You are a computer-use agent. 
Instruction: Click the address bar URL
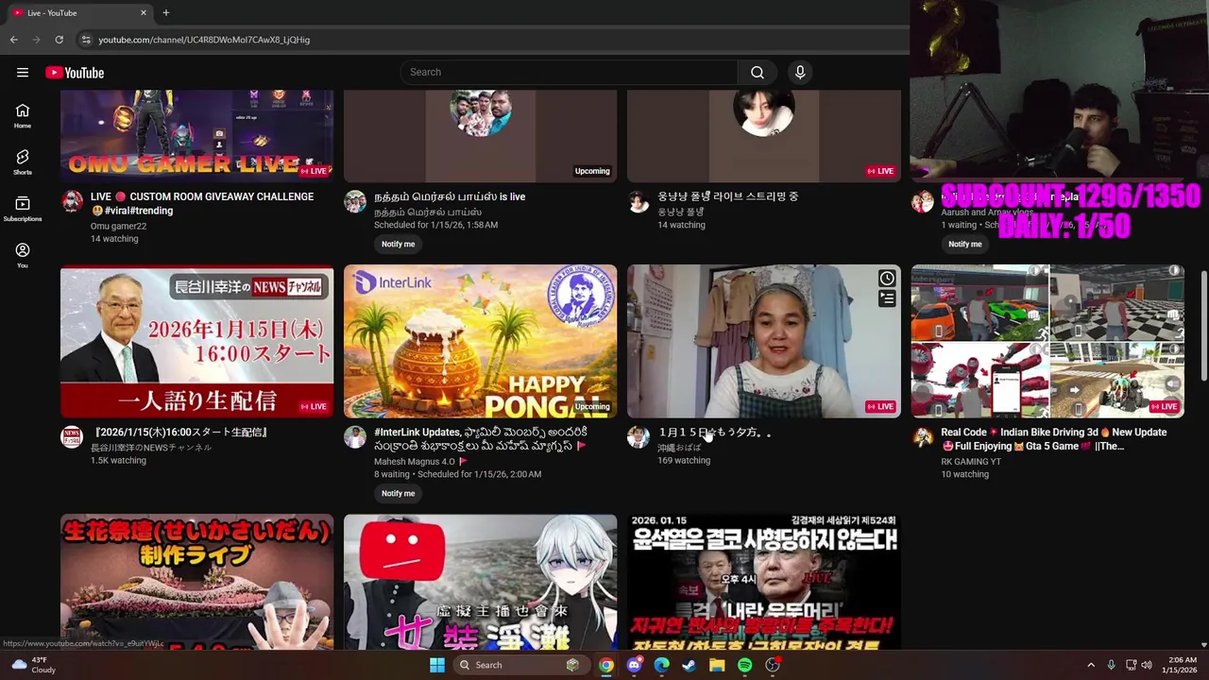(x=204, y=40)
